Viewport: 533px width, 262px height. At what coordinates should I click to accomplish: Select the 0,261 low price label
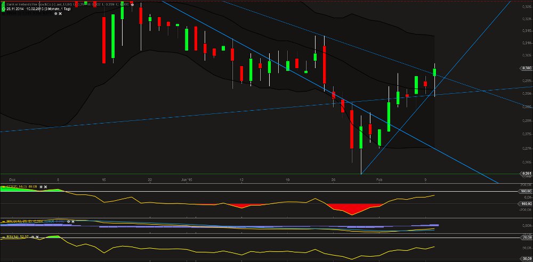525,174
